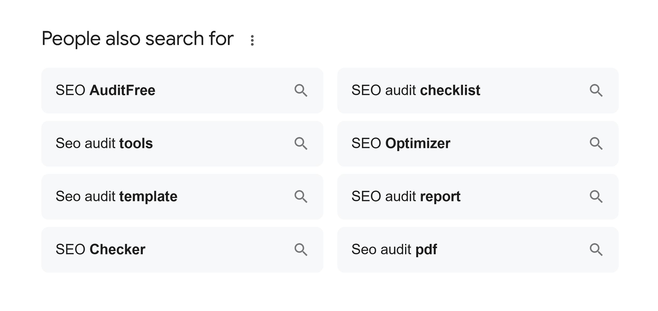Select the magnifier next to SEO audit report
This screenshot has height=311, width=658.
point(596,197)
